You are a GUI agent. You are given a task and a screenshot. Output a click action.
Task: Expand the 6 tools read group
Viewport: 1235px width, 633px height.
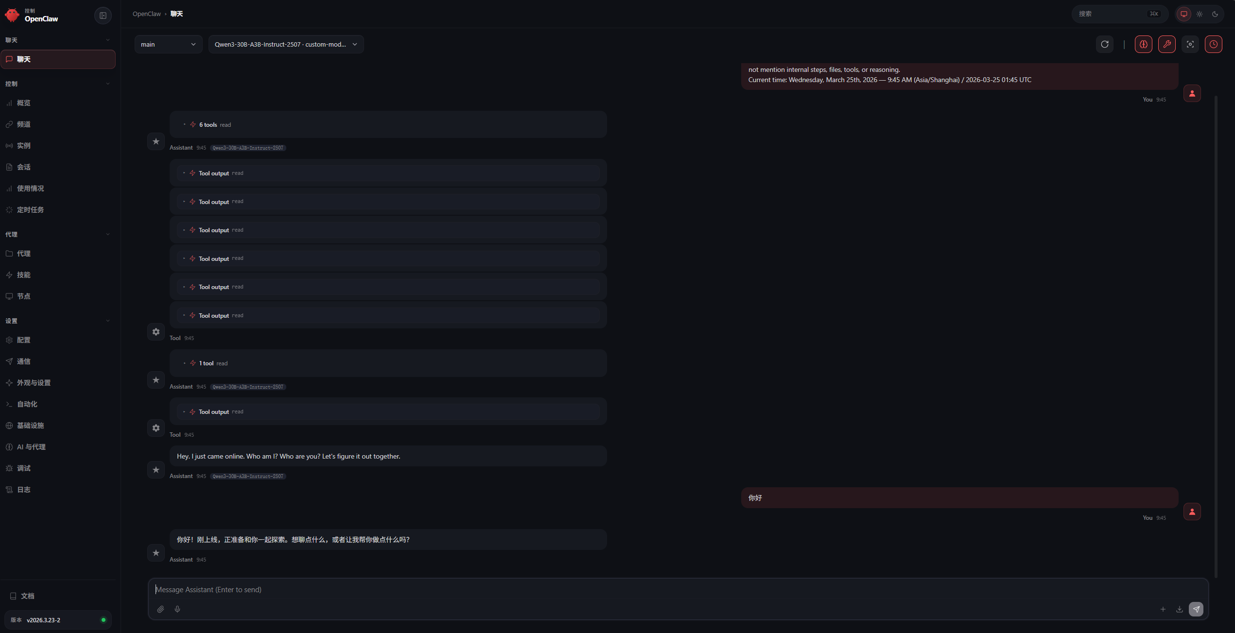coord(208,125)
